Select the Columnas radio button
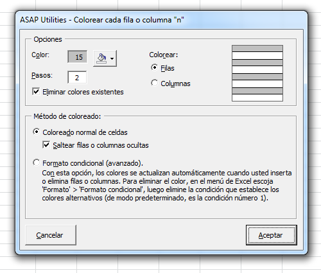Image resolution: width=321 pixels, height=273 pixels. pos(154,83)
